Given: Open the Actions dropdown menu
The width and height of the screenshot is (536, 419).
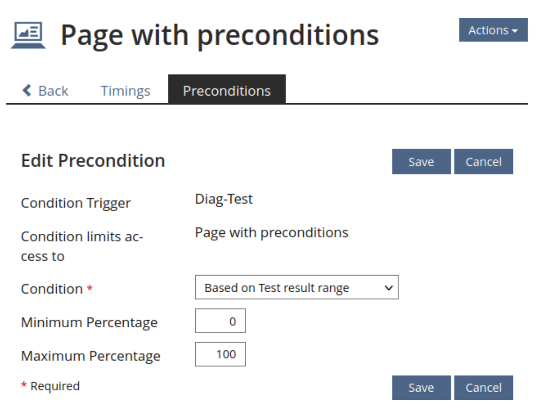Looking at the screenshot, I should coord(493,30).
